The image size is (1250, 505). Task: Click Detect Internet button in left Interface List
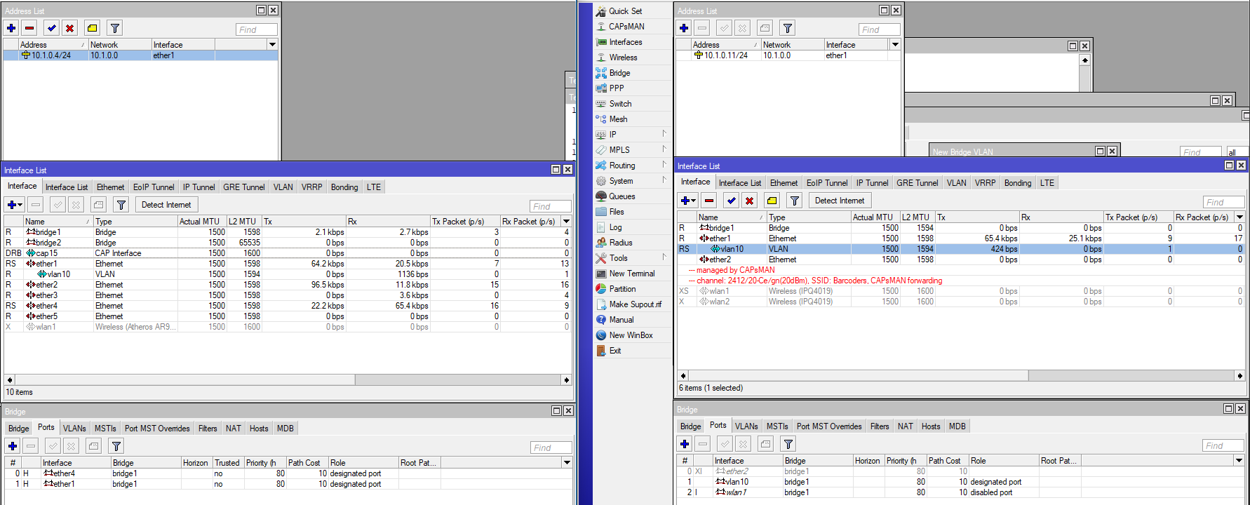(166, 205)
